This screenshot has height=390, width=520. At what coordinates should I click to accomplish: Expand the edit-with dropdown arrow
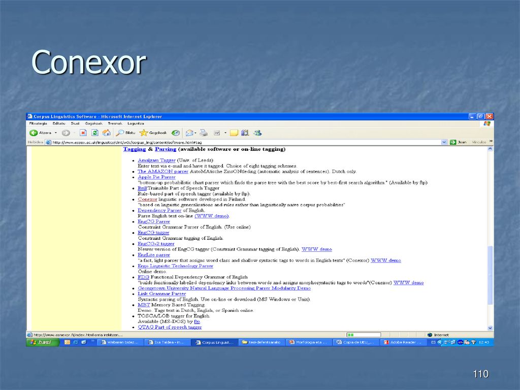tap(225, 133)
